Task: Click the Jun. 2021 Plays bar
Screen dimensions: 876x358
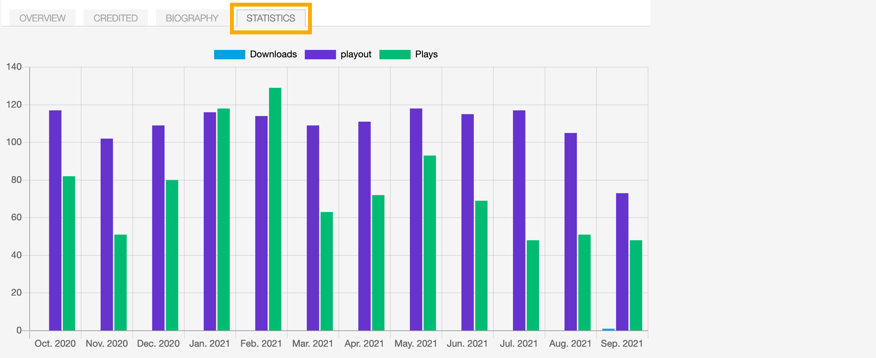Action: (x=481, y=266)
